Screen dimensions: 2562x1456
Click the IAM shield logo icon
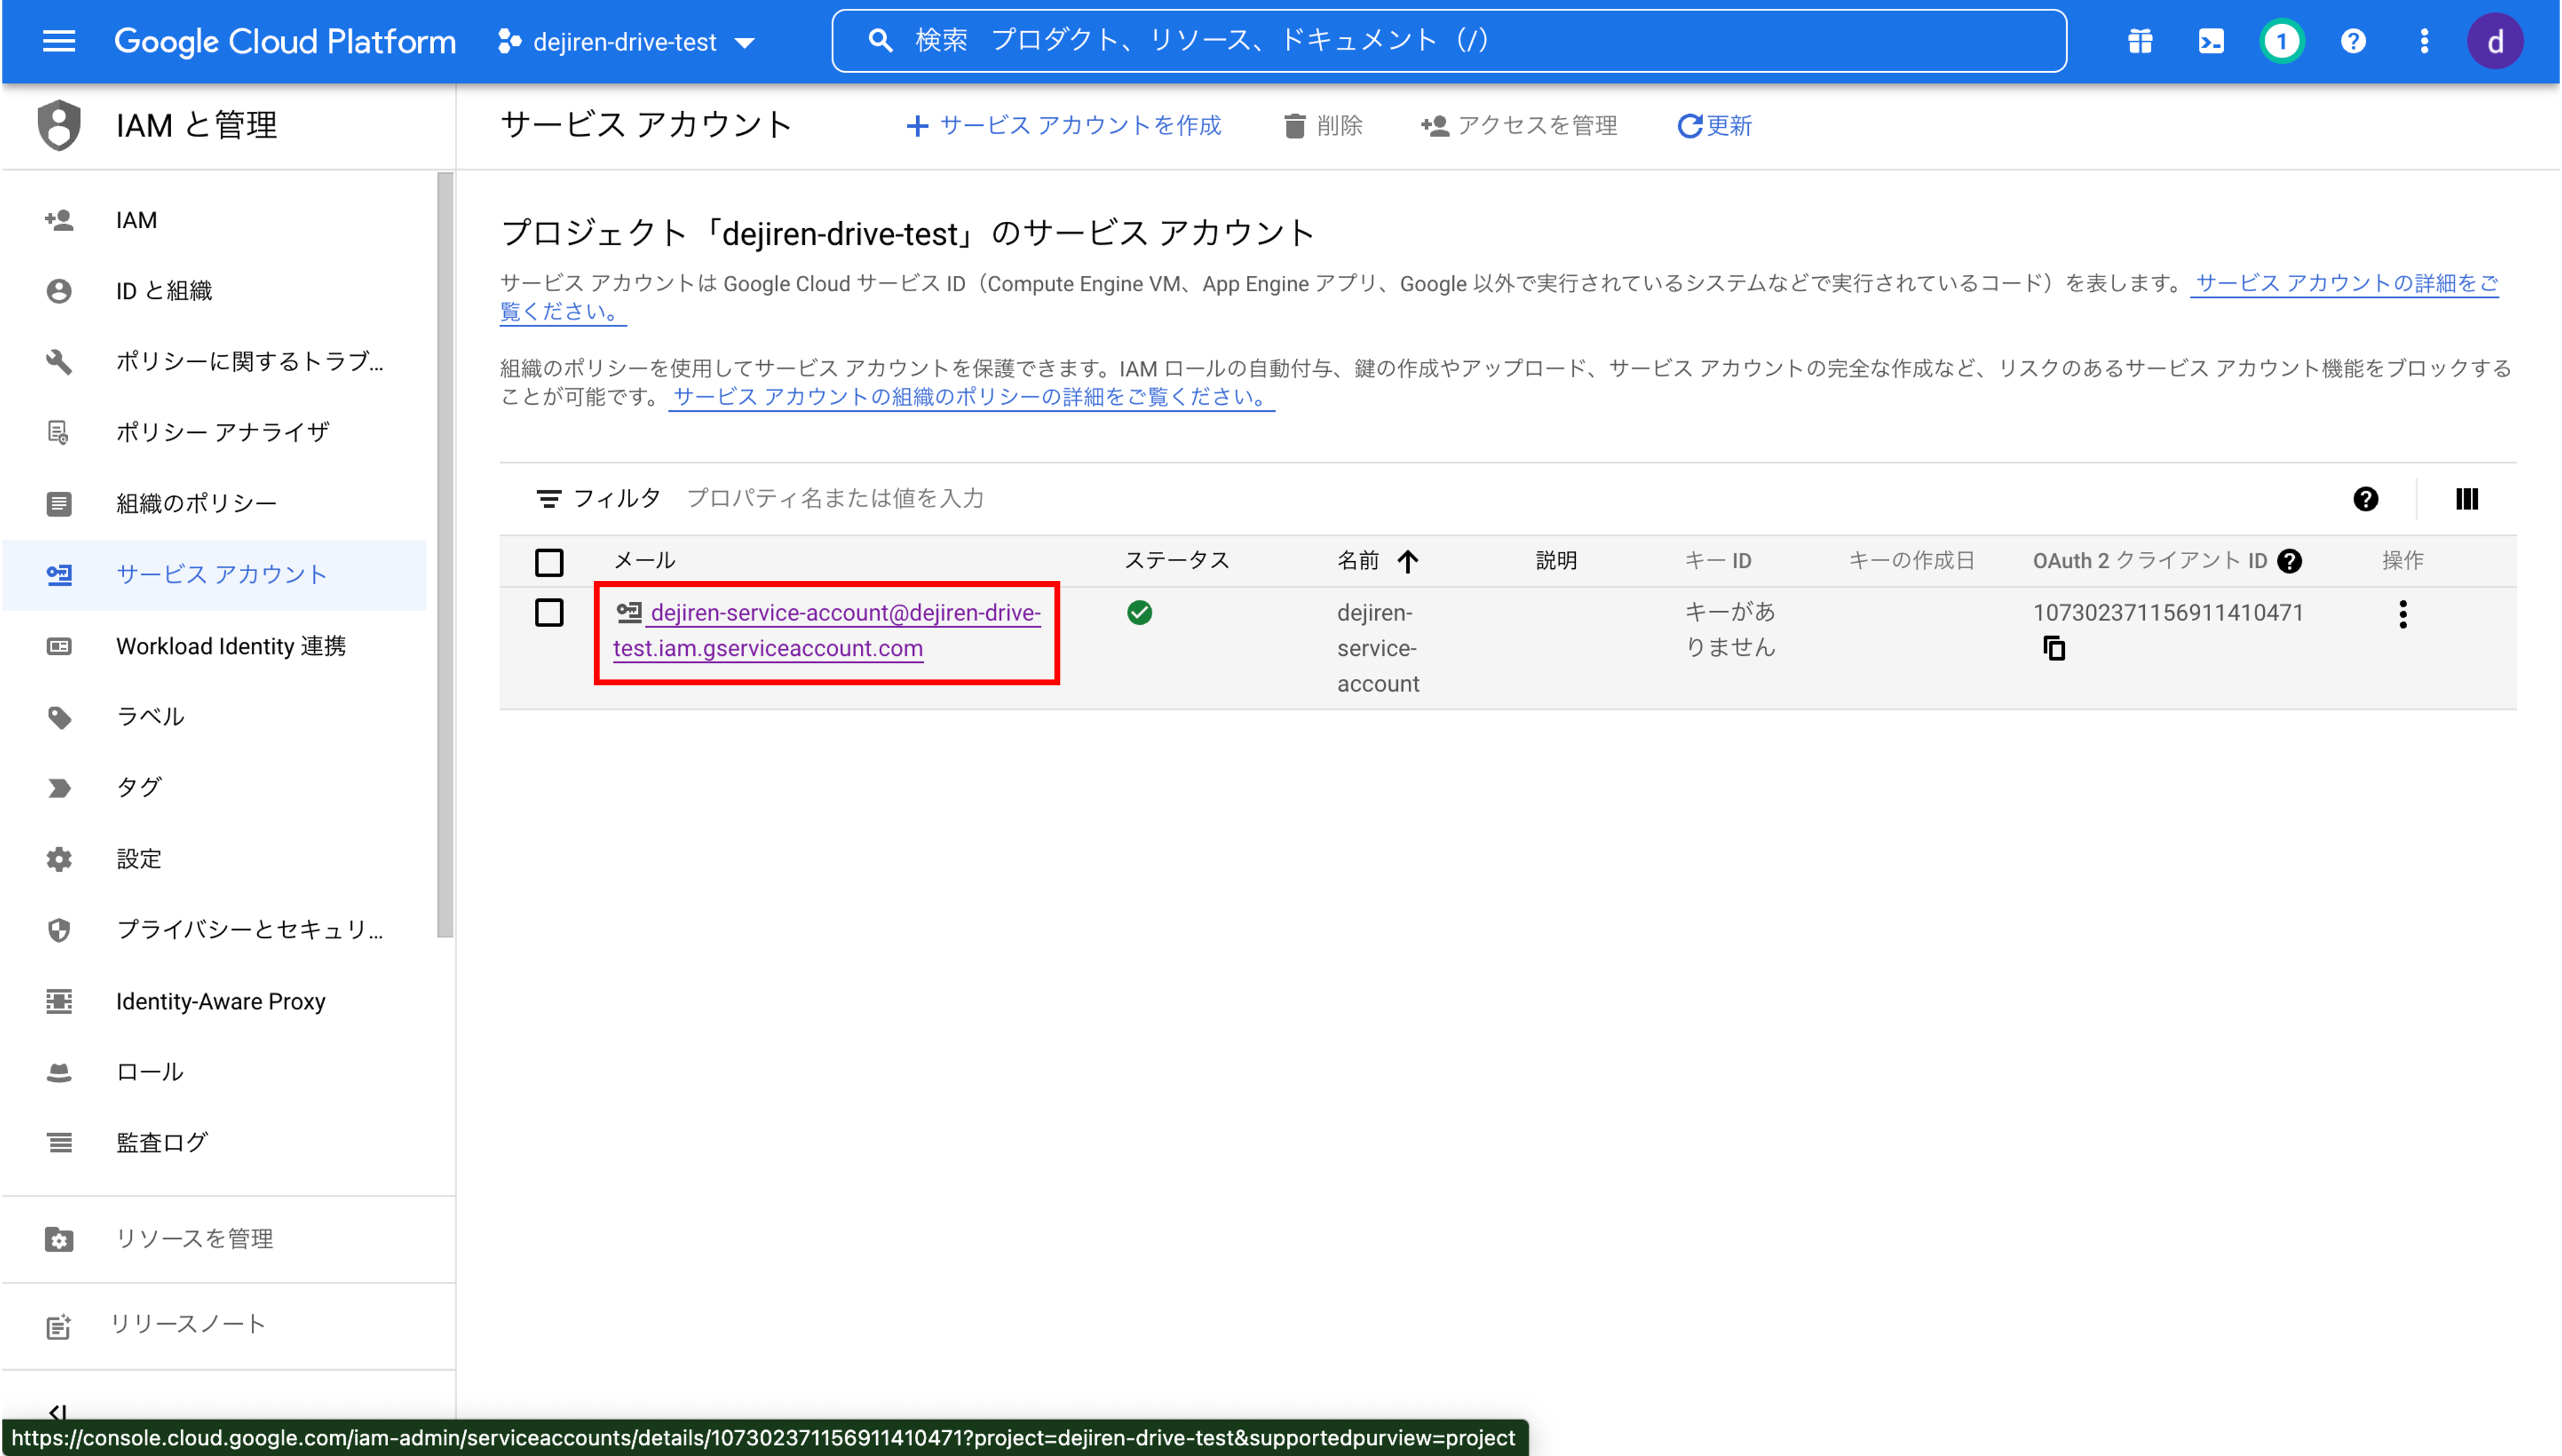tap(59, 125)
